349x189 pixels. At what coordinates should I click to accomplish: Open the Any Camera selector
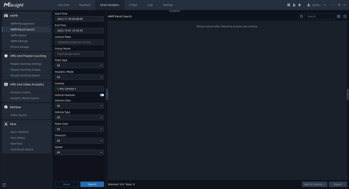(x=79, y=89)
